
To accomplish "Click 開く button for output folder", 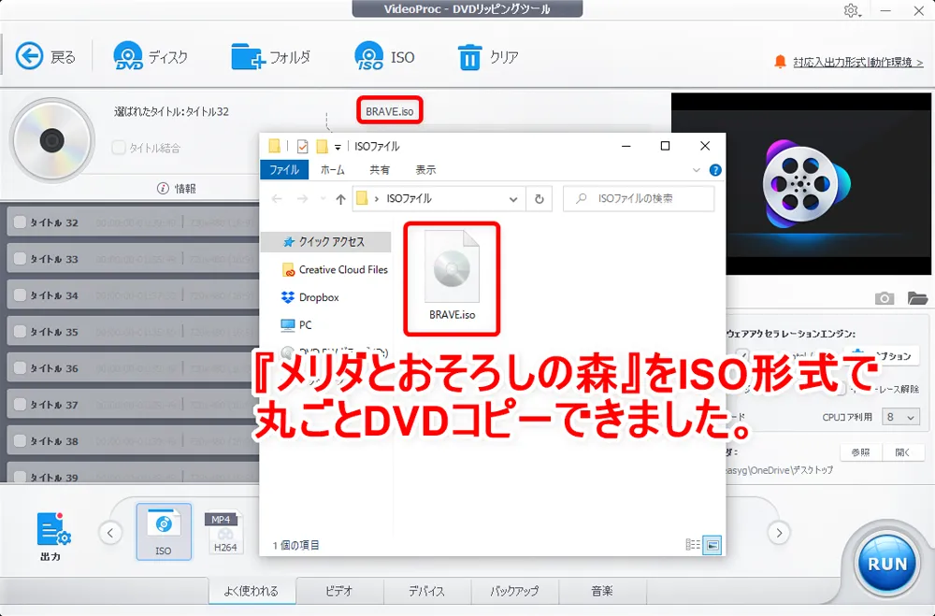I will 903,452.
